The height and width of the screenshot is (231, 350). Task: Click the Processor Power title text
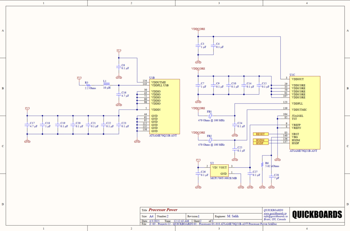(163, 210)
